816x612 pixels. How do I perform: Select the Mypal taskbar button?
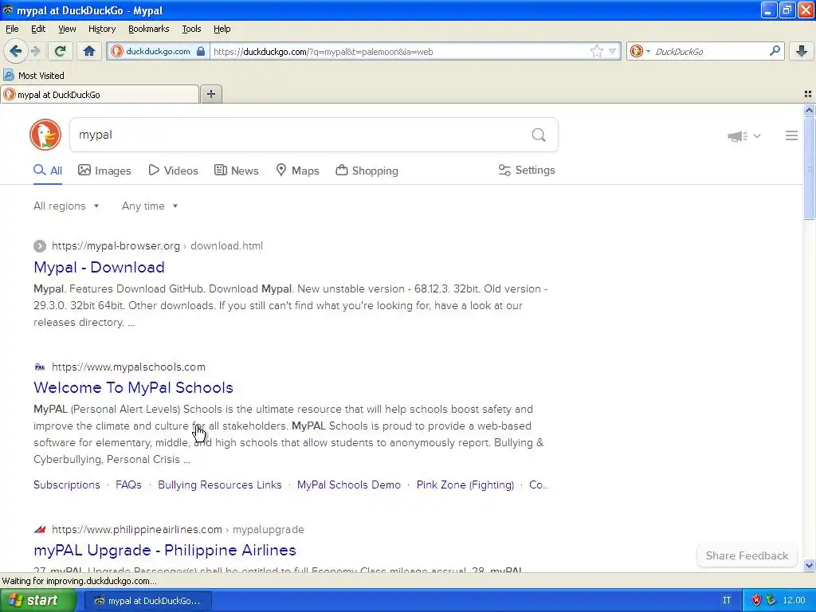click(x=147, y=601)
